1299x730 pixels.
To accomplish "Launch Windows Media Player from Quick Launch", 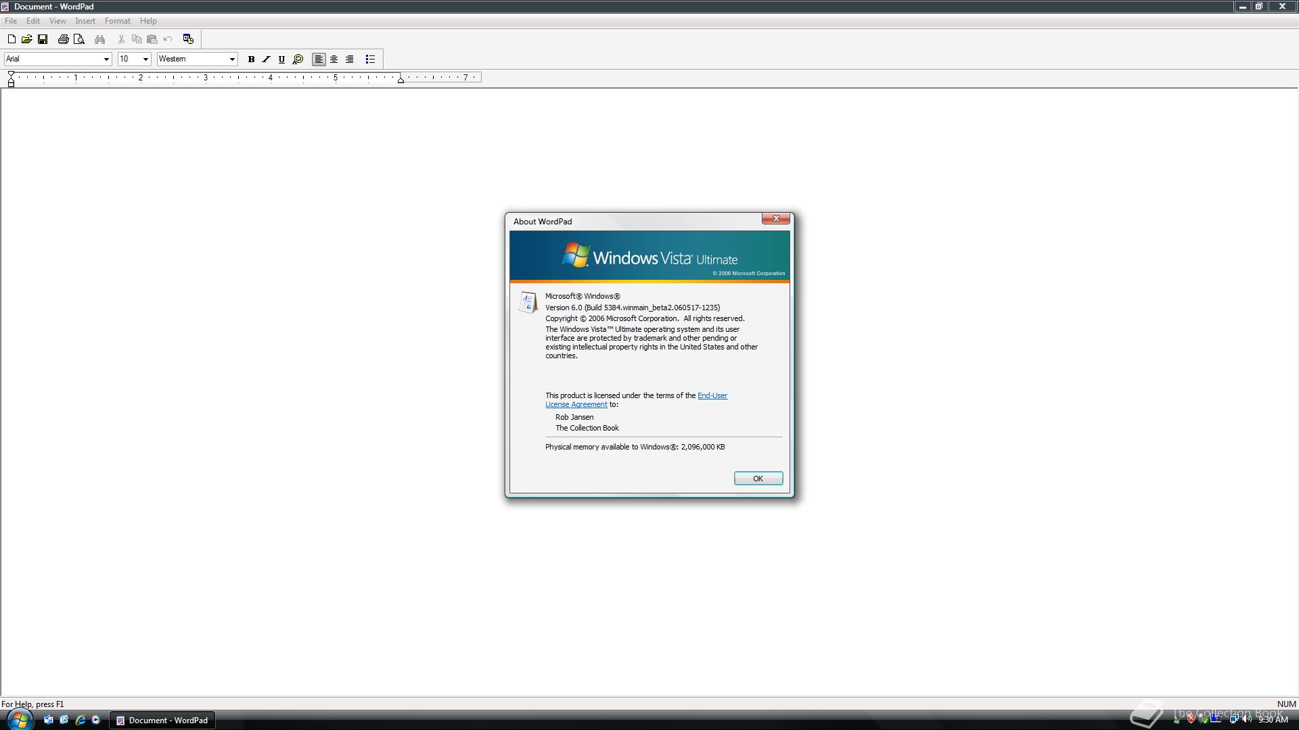I will [x=96, y=720].
